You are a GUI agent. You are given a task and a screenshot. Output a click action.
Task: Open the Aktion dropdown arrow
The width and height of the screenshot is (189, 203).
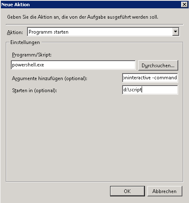(x=176, y=32)
